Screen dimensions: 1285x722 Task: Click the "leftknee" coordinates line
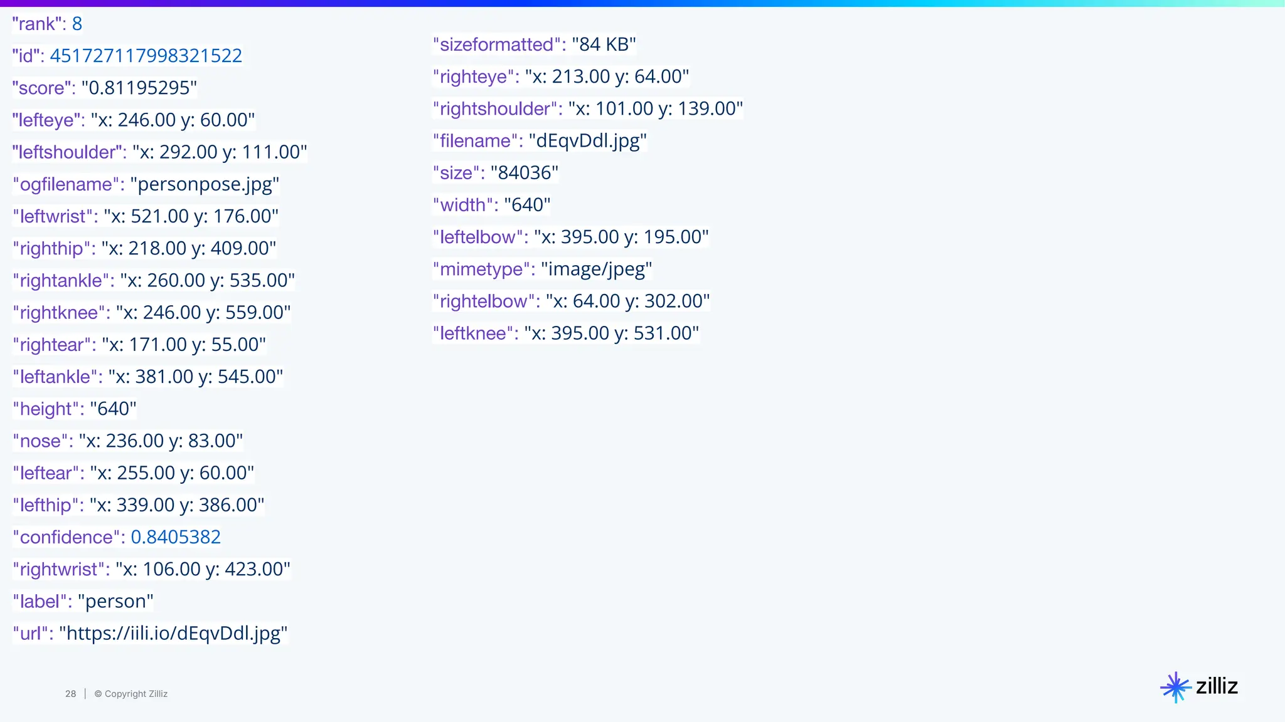coord(565,333)
